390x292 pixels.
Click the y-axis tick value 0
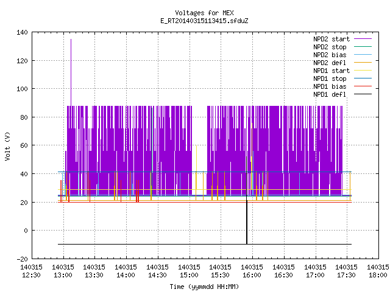pyautogui.click(x=26, y=231)
